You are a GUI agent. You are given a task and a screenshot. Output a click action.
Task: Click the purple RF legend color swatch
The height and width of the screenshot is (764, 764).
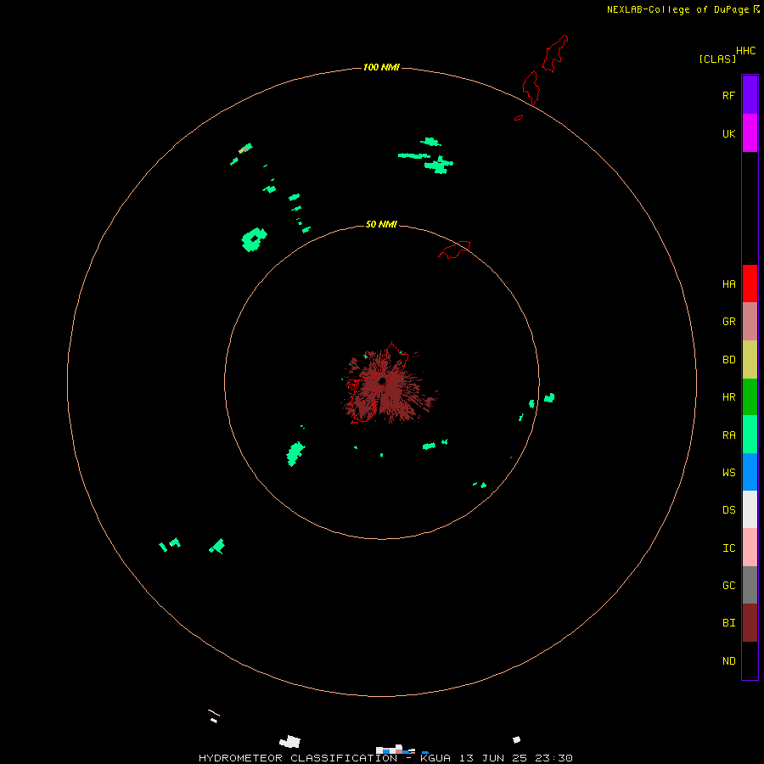tap(750, 94)
